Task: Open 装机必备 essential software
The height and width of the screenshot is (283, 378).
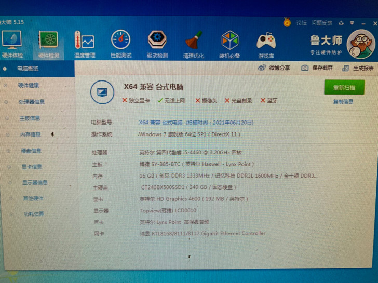Action: coord(230,44)
